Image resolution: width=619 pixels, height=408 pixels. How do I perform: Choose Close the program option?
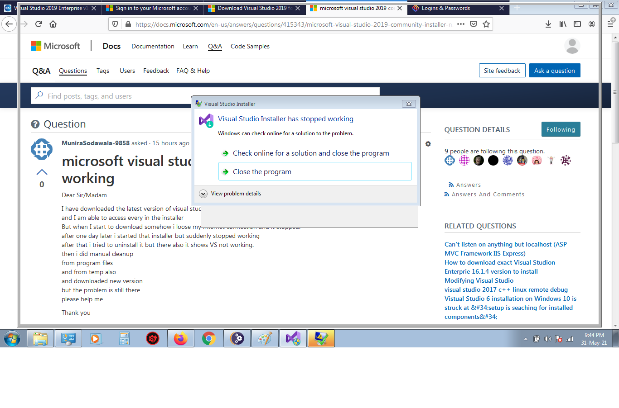pos(315,171)
